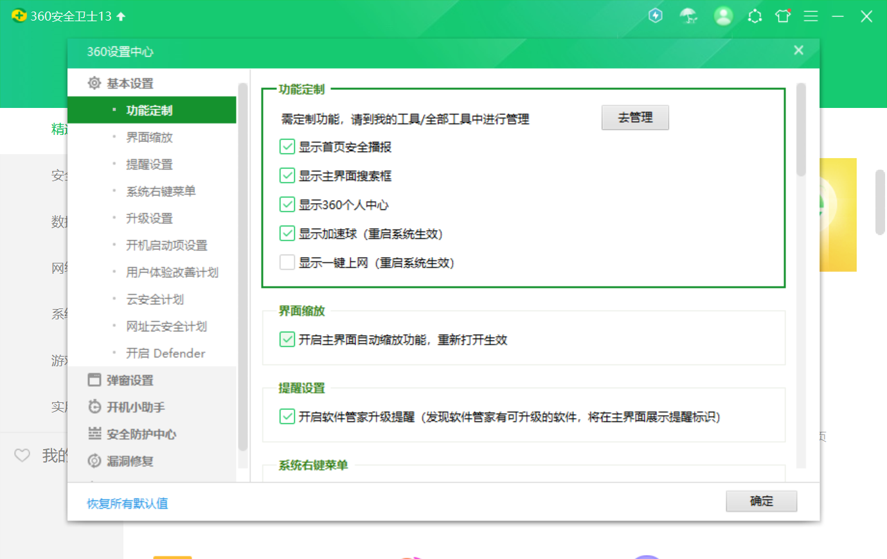887x559 pixels.
Task: Click the 去管理 button
Action: pyautogui.click(x=635, y=118)
